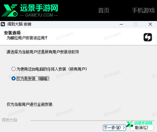Click the 得到大脑 branding text at bottom-left
Viewport: 157px width, 132px height.
(x=10, y=120)
